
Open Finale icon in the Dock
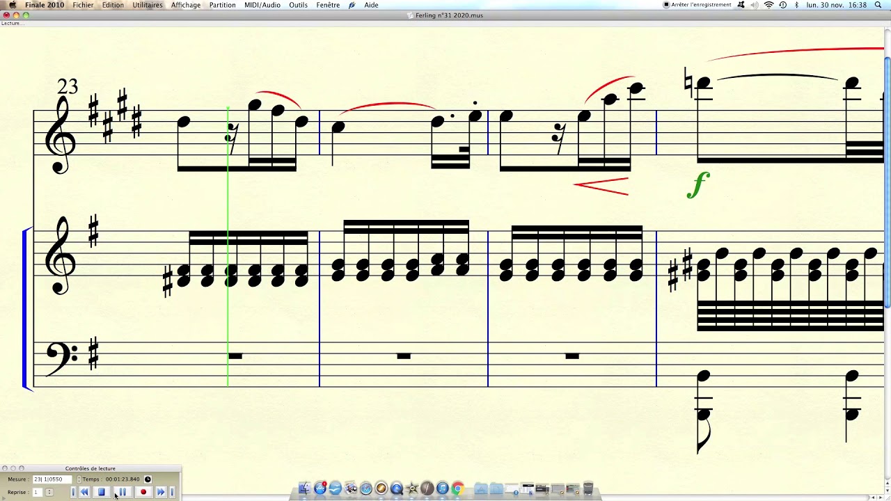427,488
